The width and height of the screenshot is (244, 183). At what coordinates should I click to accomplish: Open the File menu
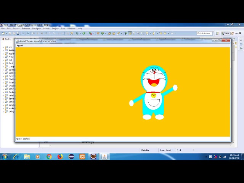tap(3, 29)
